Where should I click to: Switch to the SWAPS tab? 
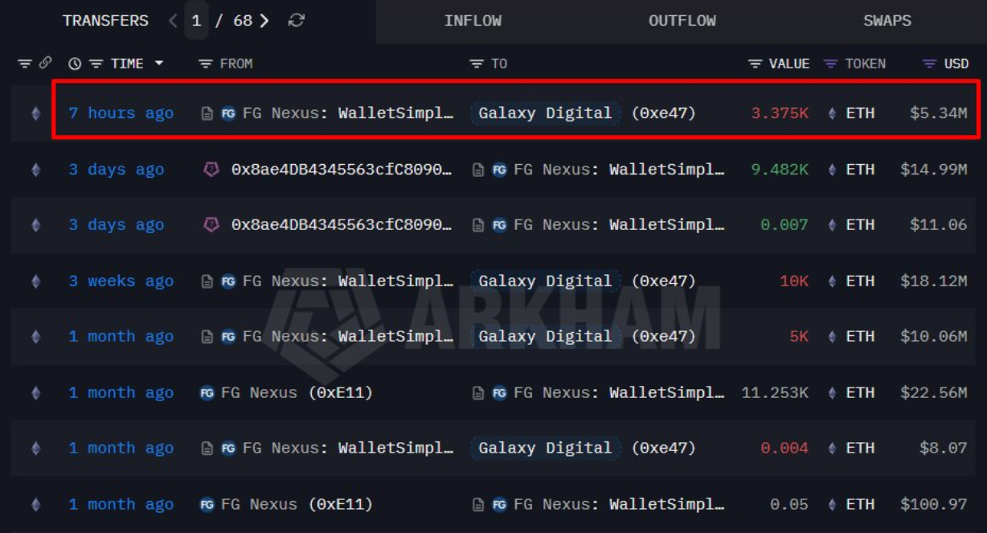pyautogui.click(x=887, y=21)
